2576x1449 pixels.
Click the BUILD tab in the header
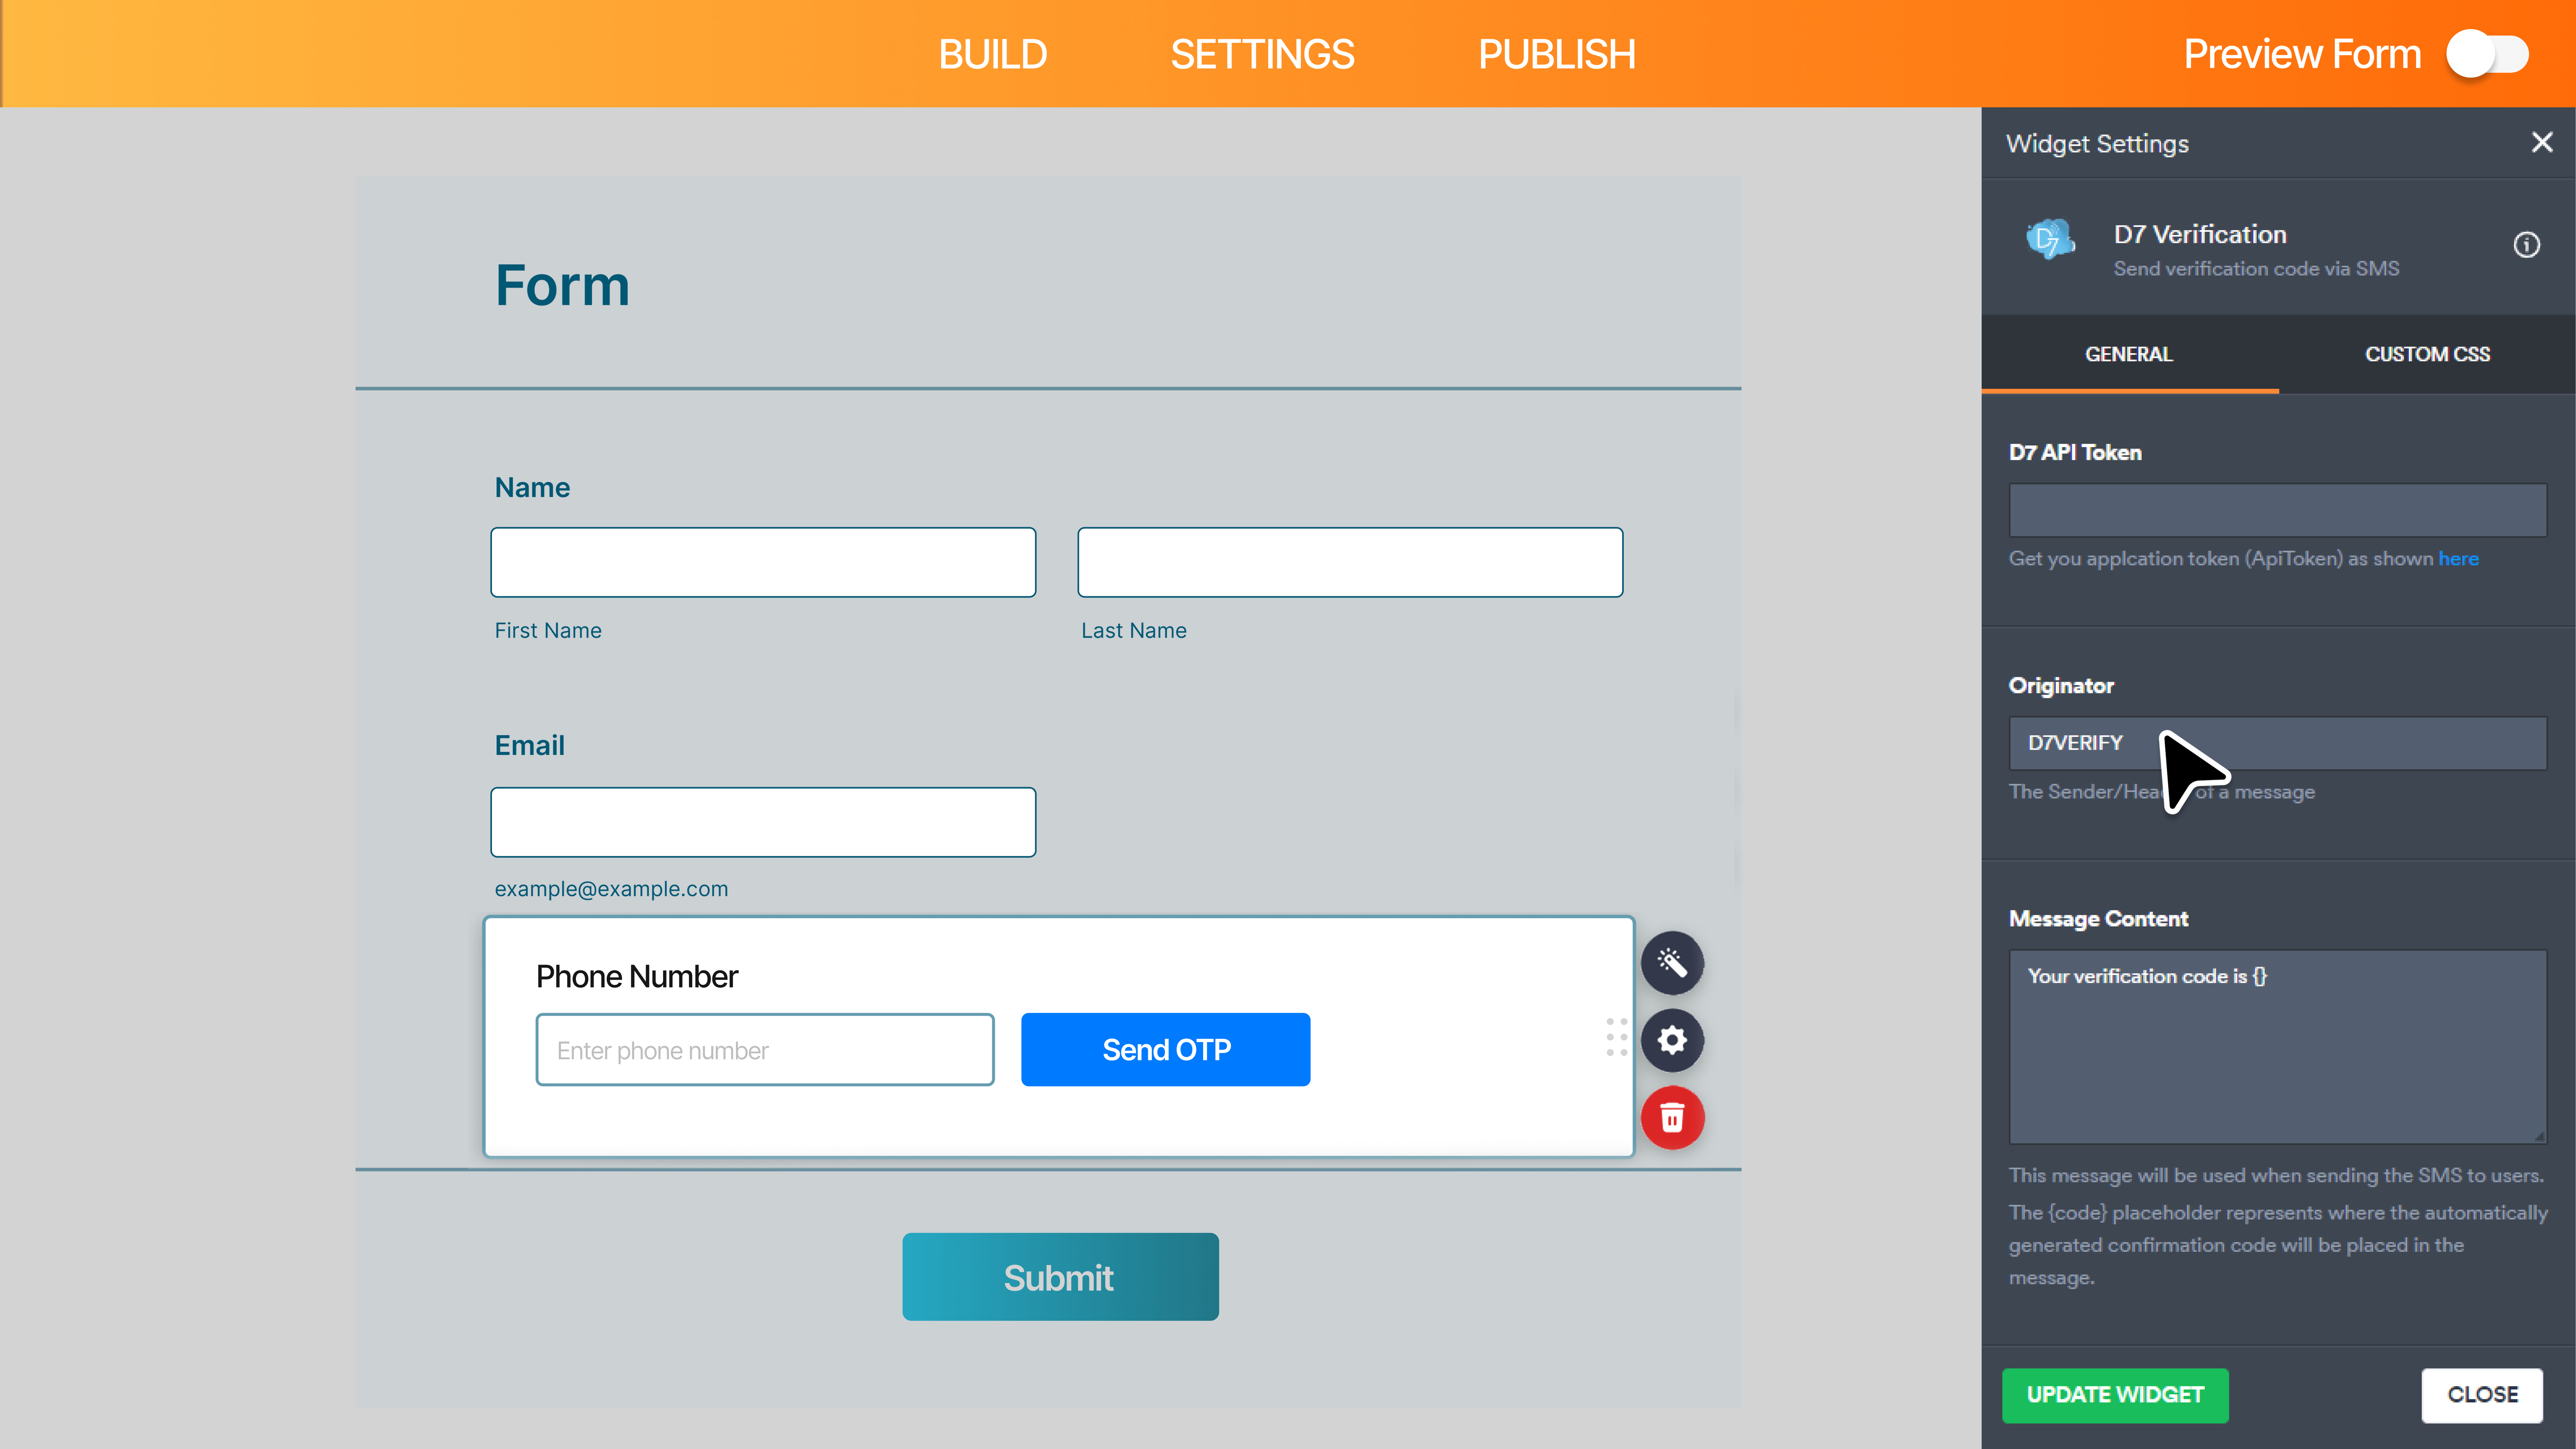(x=992, y=54)
